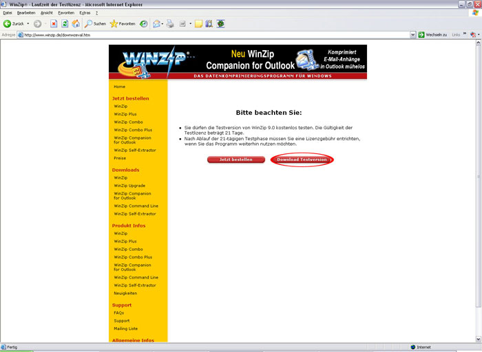Expand the Links toolbar chevron
482x352 pixels.
[x=465, y=34]
